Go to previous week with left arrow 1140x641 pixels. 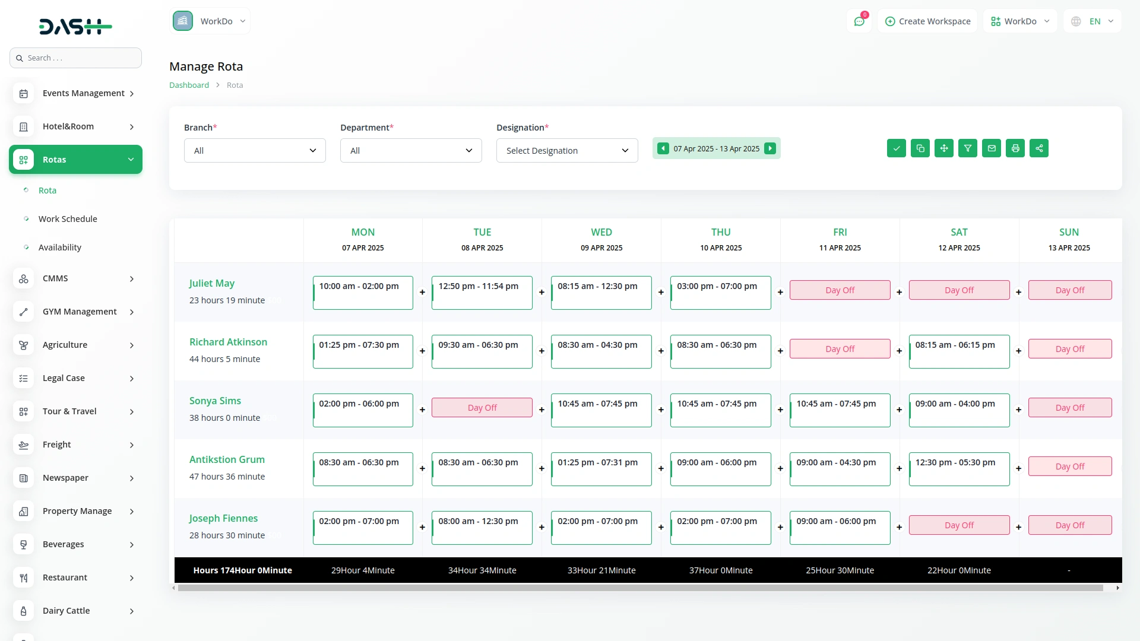tap(663, 148)
